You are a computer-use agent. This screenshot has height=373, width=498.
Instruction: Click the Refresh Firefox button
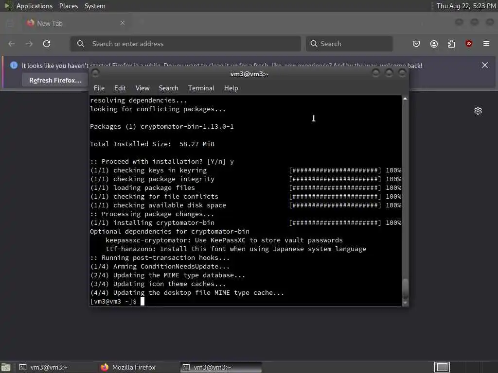55,80
